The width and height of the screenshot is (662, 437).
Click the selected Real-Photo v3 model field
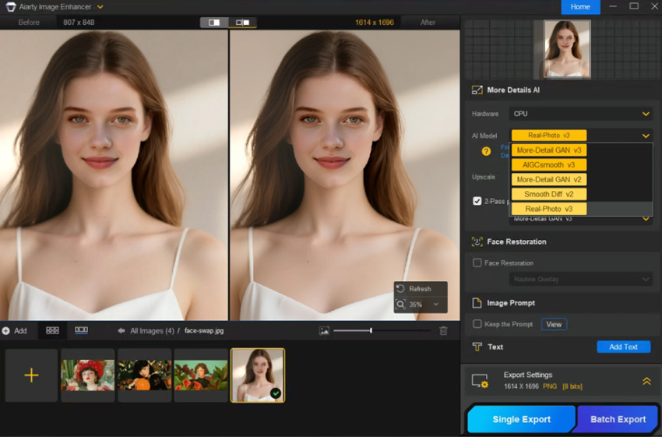(549, 135)
